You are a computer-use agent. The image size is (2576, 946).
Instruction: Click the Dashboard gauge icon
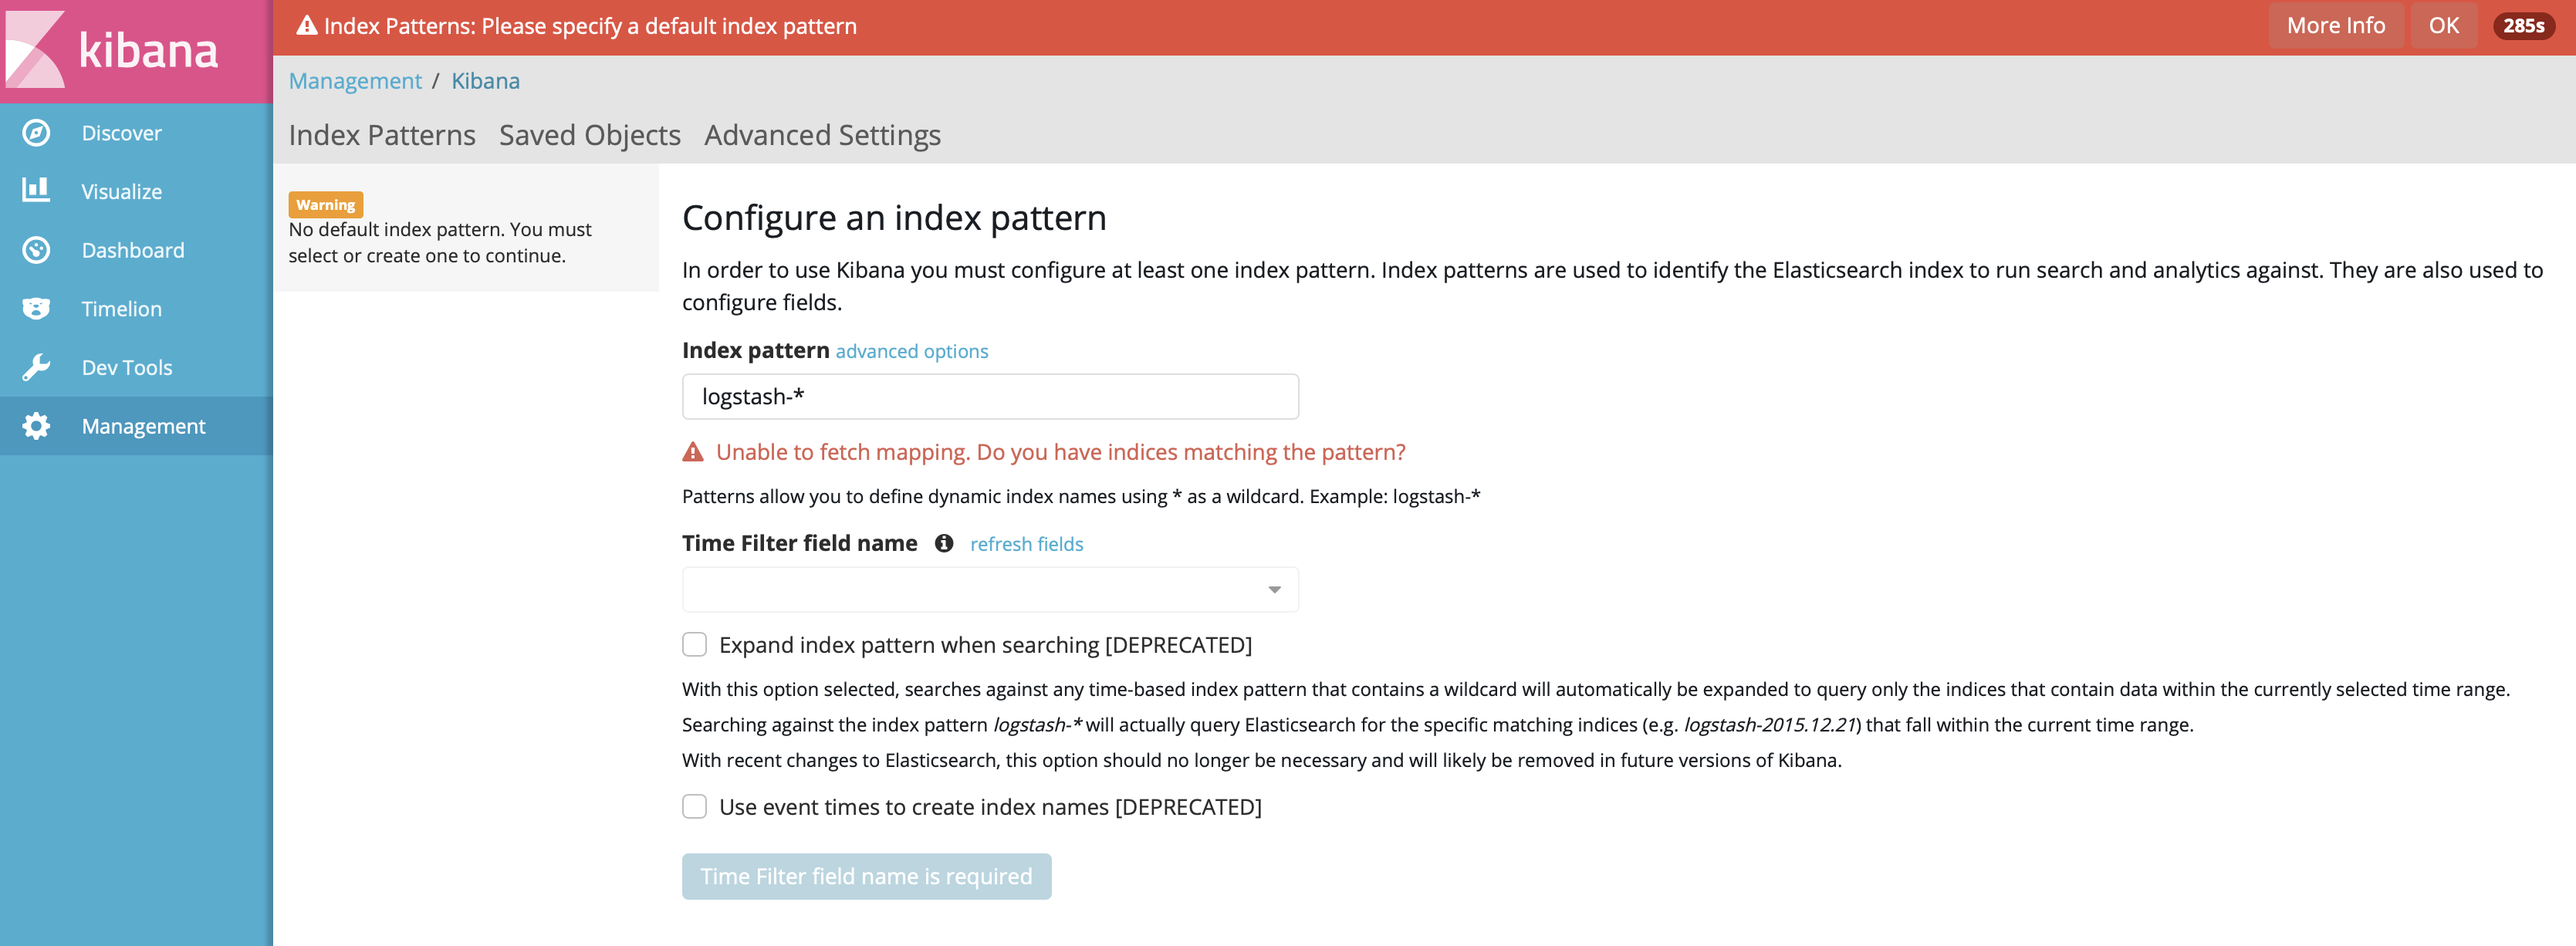[36, 250]
